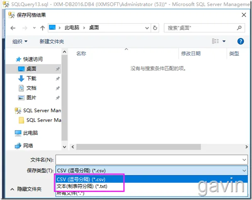Image resolution: width=252 pixels, height=200 pixels.
Task: Go up one folder level
Action: [x=42, y=28]
